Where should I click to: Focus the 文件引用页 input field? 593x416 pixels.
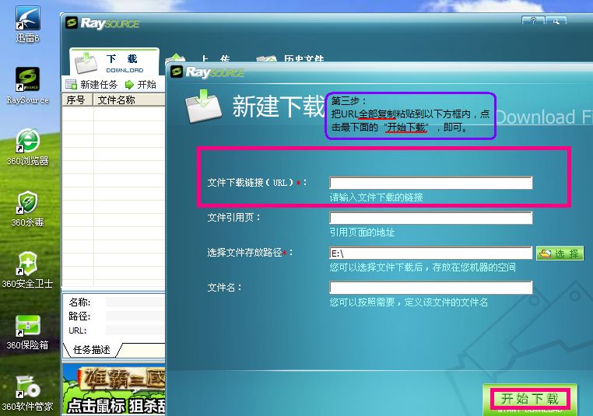(x=431, y=218)
